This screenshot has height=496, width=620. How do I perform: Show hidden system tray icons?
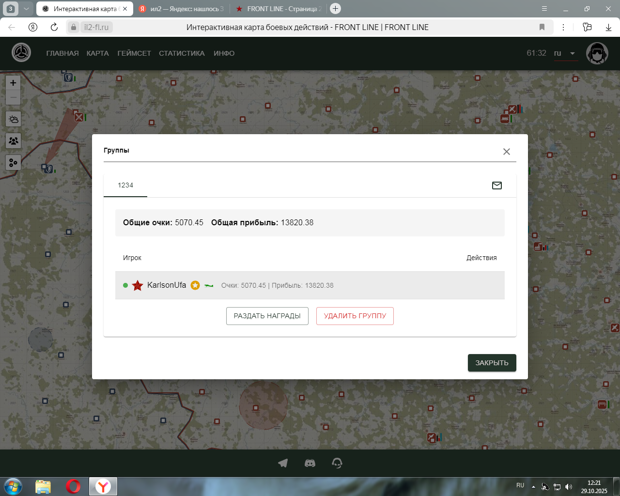pos(533,486)
